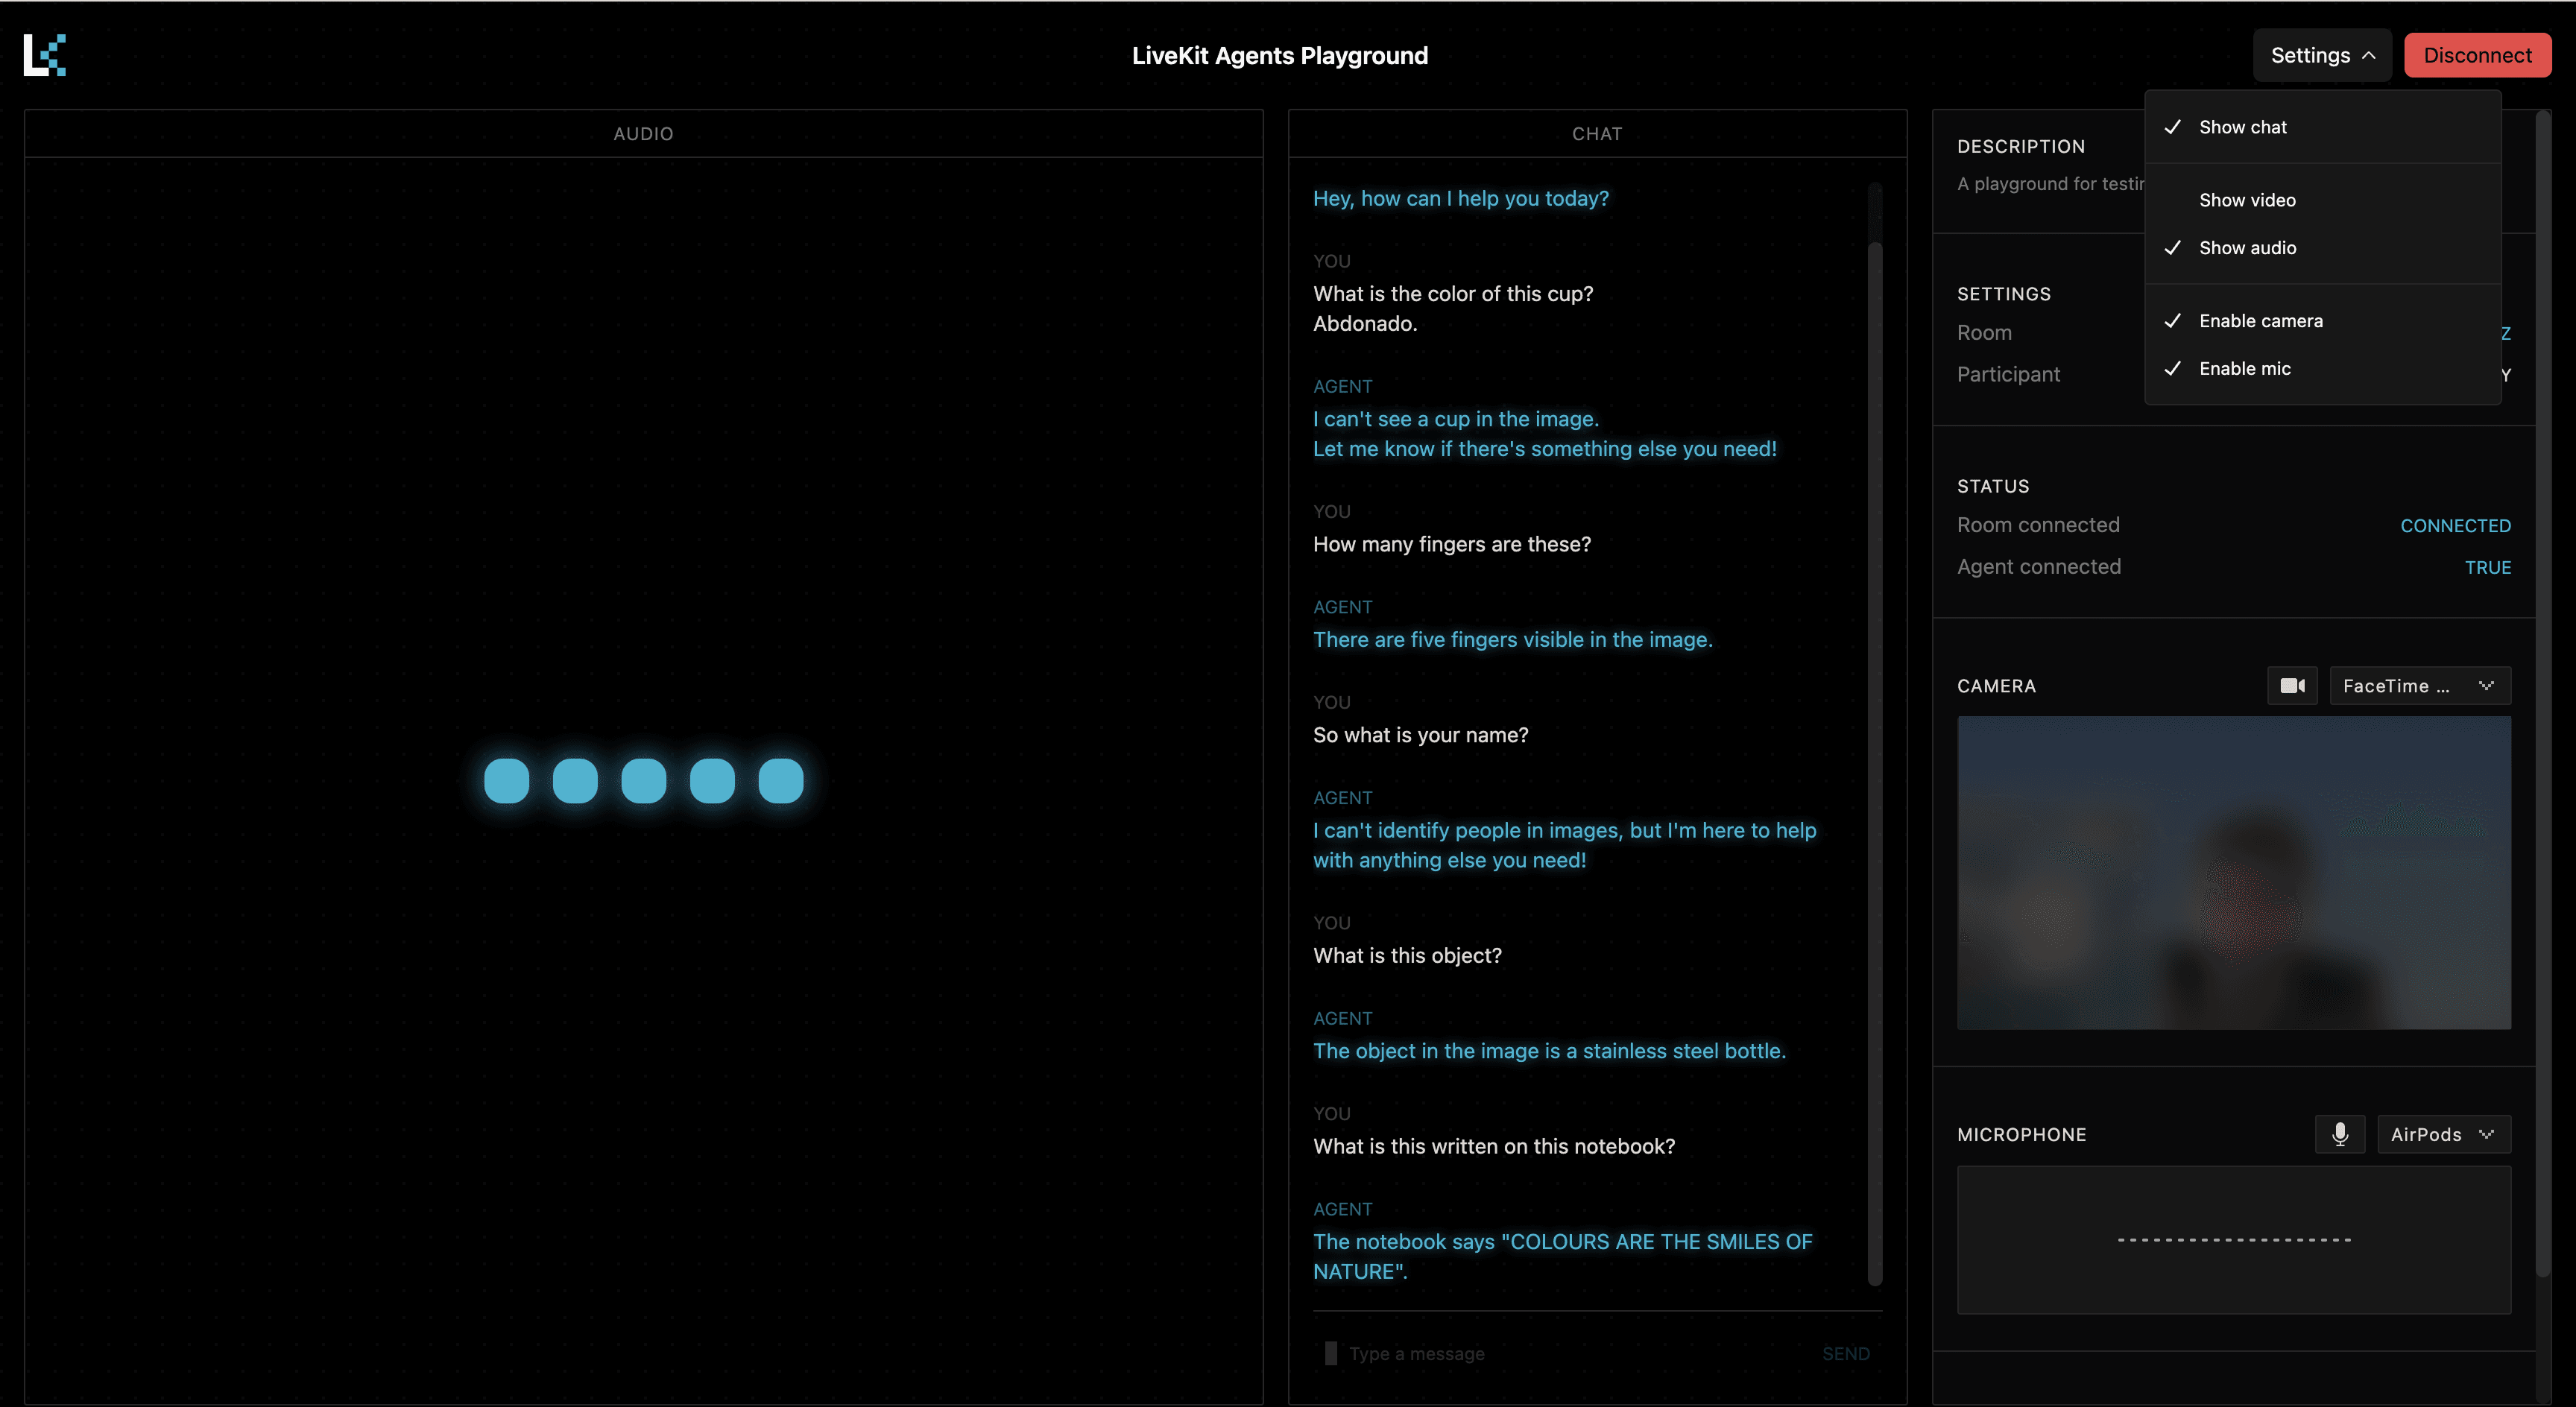2576x1407 pixels.
Task: Click the checkmark beside Enable mic
Action: 2173,368
